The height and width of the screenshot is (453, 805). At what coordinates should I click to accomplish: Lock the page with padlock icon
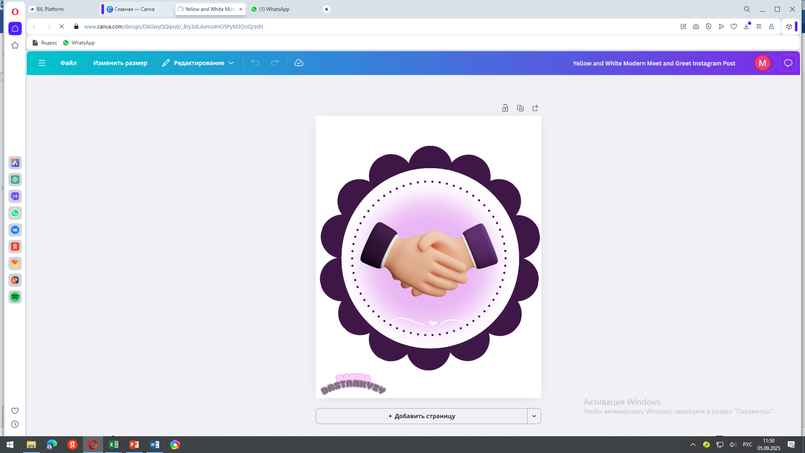pos(505,108)
